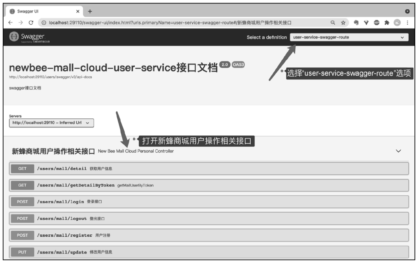
Task: Collapse the 新蜂商城用户操作相关接口 section chevron
Action: click(x=398, y=151)
